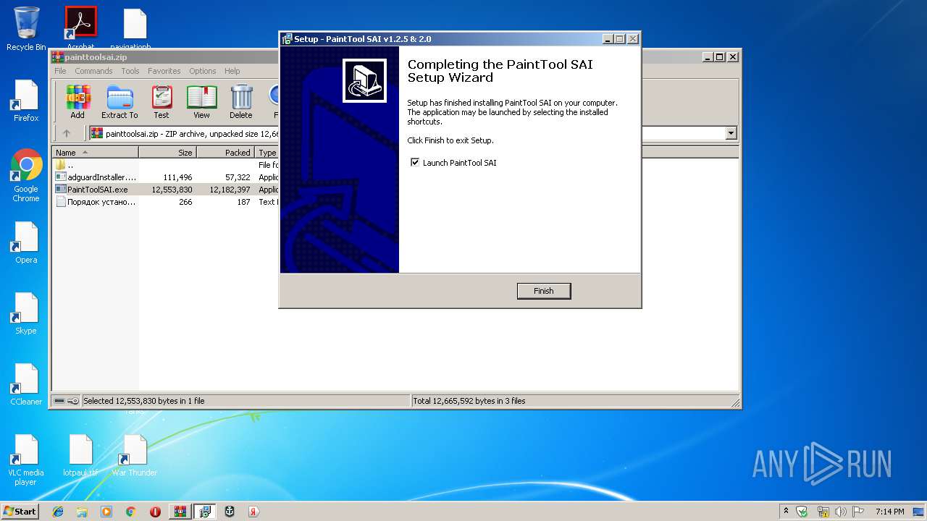Image resolution: width=927 pixels, height=521 pixels.
Task: Click the 'Selected 12,553,830 bytes' status text
Action: (x=144, y=401)
